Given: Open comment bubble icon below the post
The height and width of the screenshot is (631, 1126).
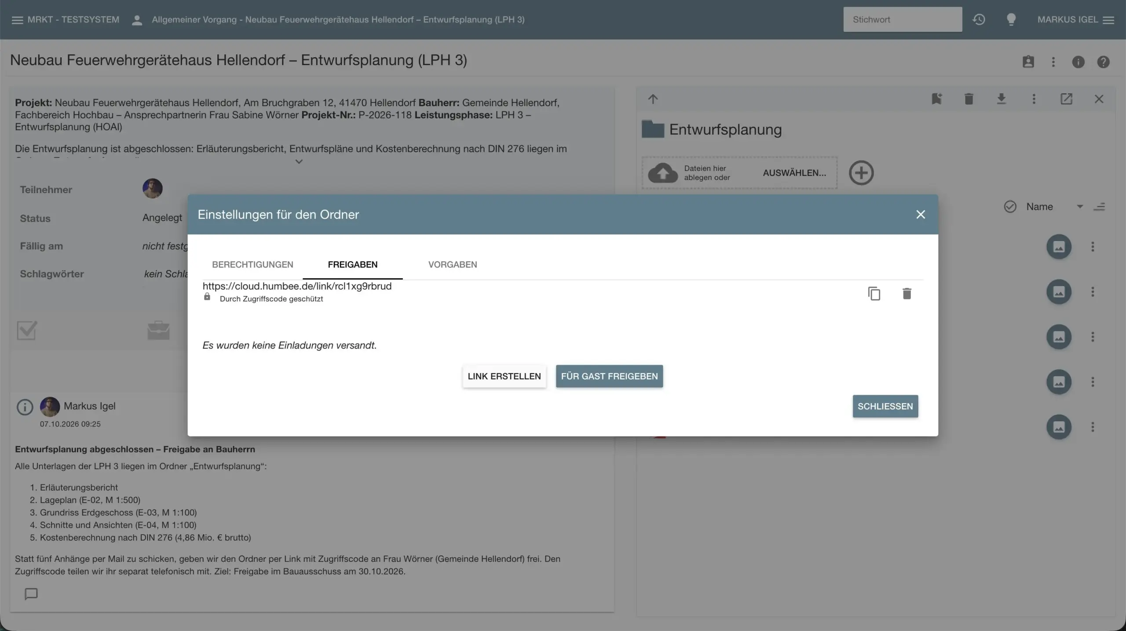Looking at the screenshot, I should tap(31, 594).
